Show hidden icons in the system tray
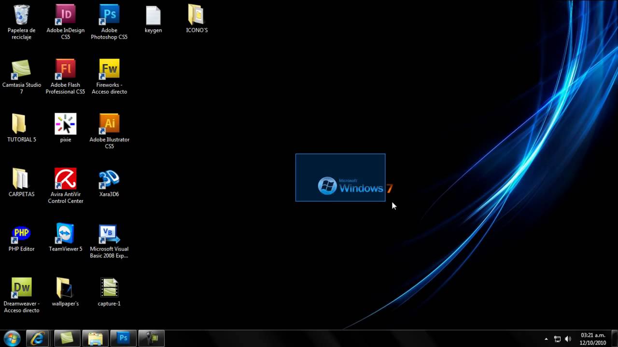This screenshot has height=347, width=618. (x=546, y=339)
